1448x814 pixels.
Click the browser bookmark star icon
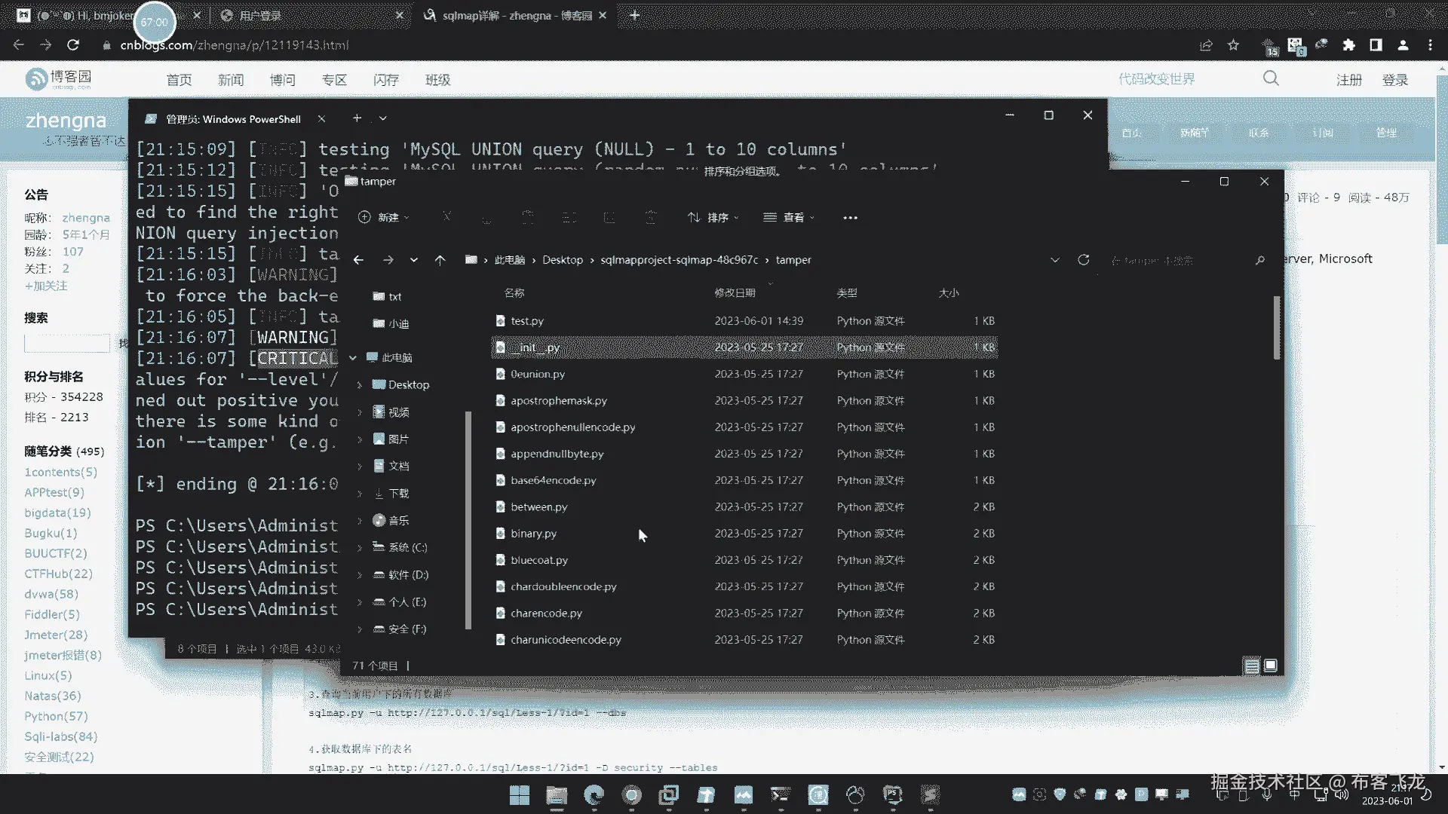point(1233,45)
